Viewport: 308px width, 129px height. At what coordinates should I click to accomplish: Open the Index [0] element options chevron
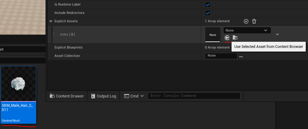pyautogui.click(x=277, y=34)
